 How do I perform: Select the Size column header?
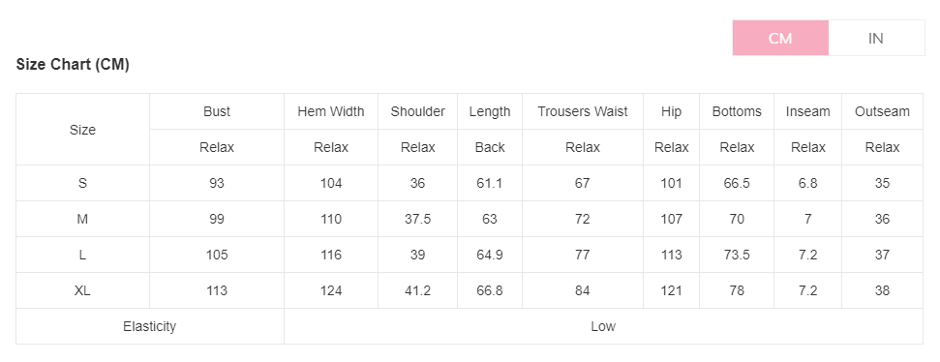[x=82, y=130]
